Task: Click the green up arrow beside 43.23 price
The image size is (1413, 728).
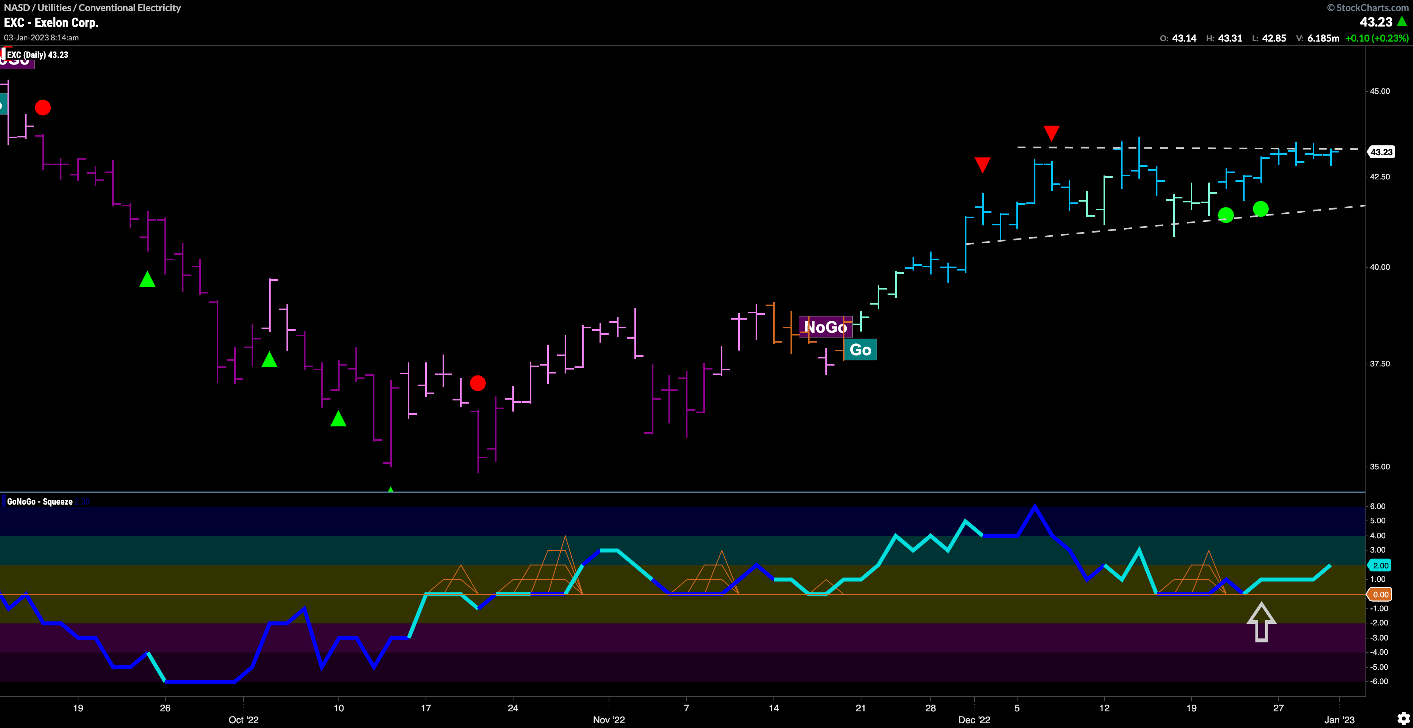Action: [x=1402, y=21]
